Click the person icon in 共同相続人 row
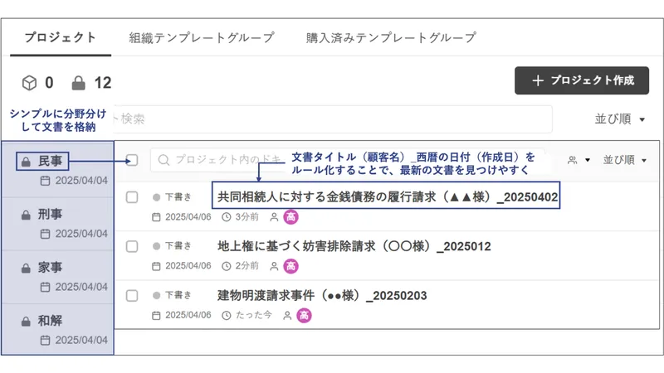The width and height of the screenshot is (664, 373). [x=274, y=217]
